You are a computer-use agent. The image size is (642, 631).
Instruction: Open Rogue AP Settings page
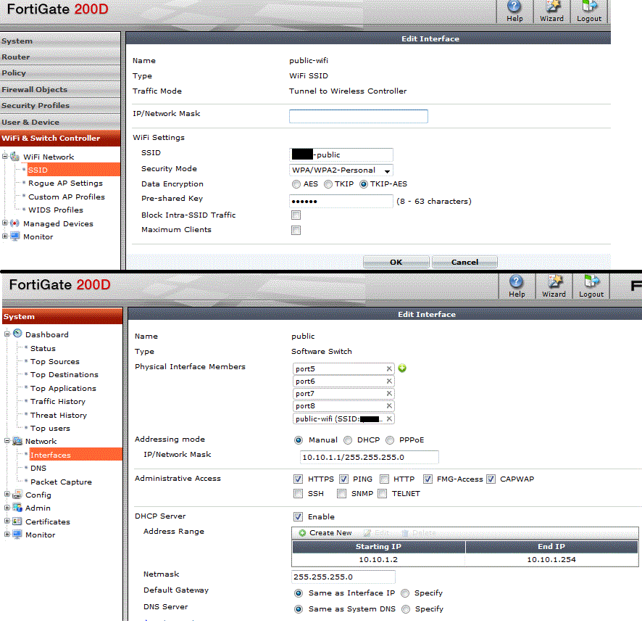tap(65, 183)
